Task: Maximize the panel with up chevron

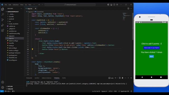Action: (128, 78)
